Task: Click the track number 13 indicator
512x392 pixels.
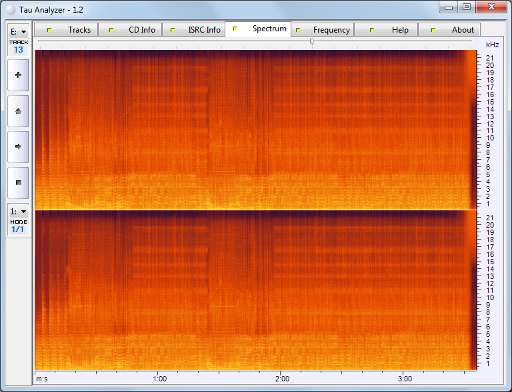Action: coord(18,49)
